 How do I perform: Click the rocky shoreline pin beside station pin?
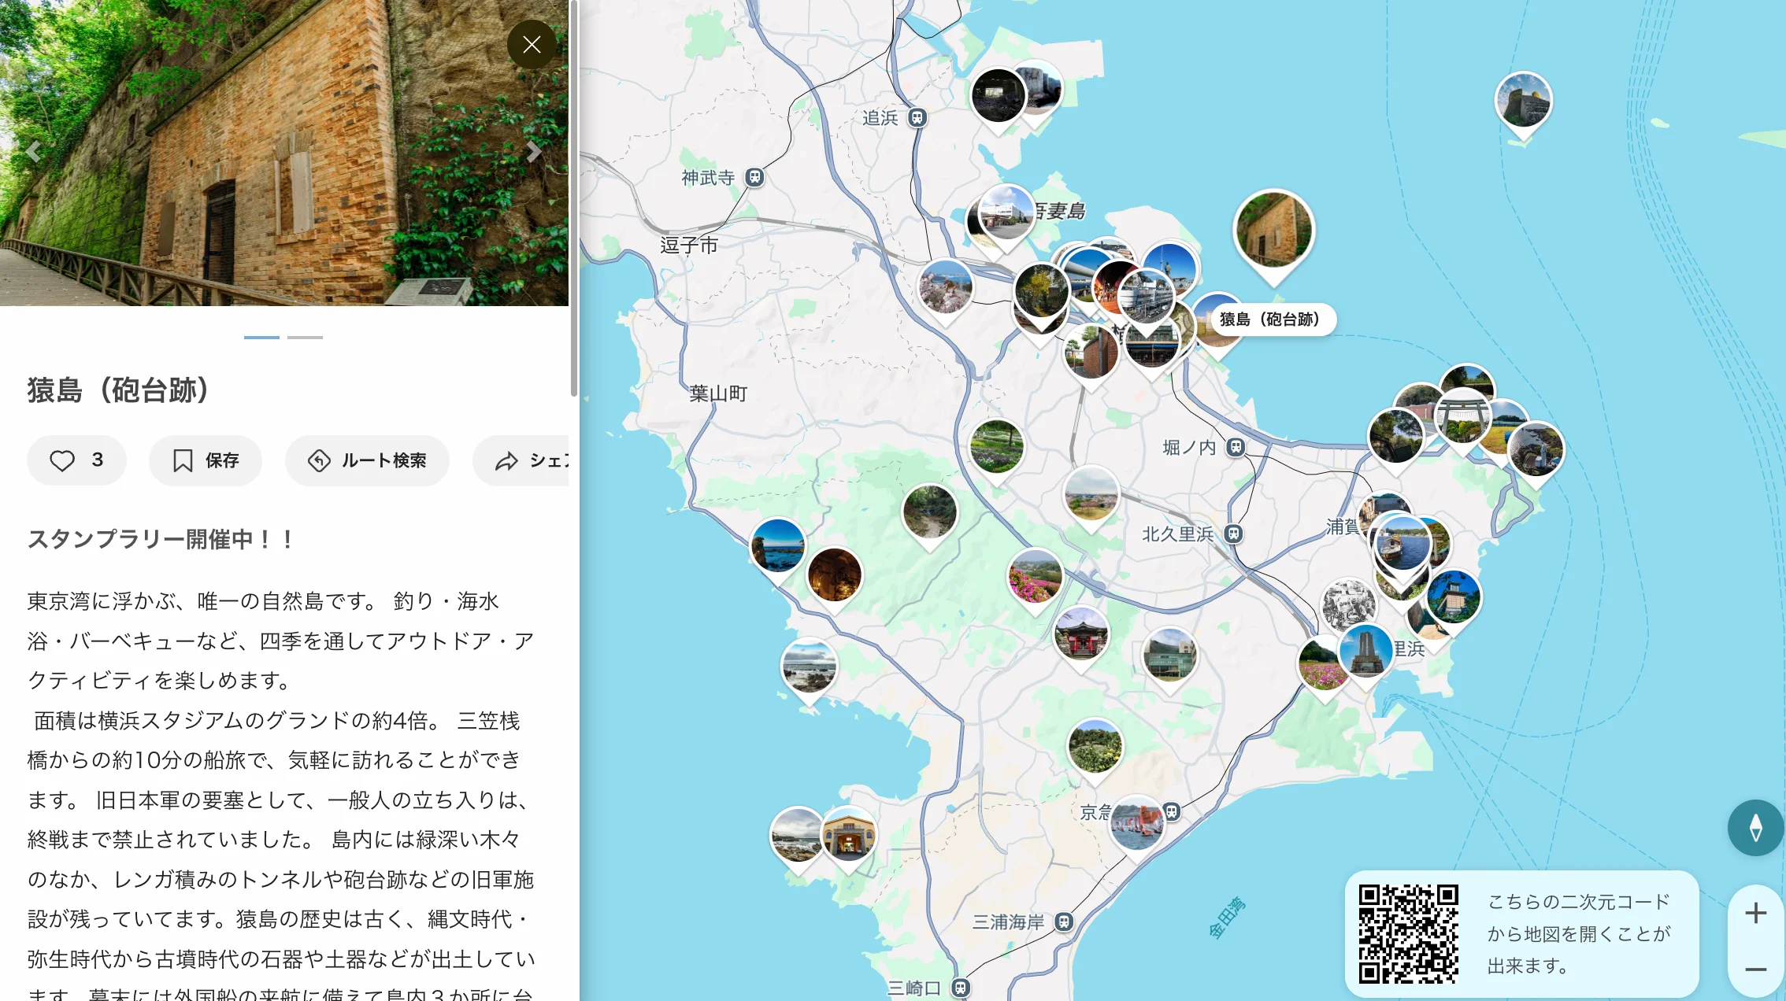coord(797,836)
